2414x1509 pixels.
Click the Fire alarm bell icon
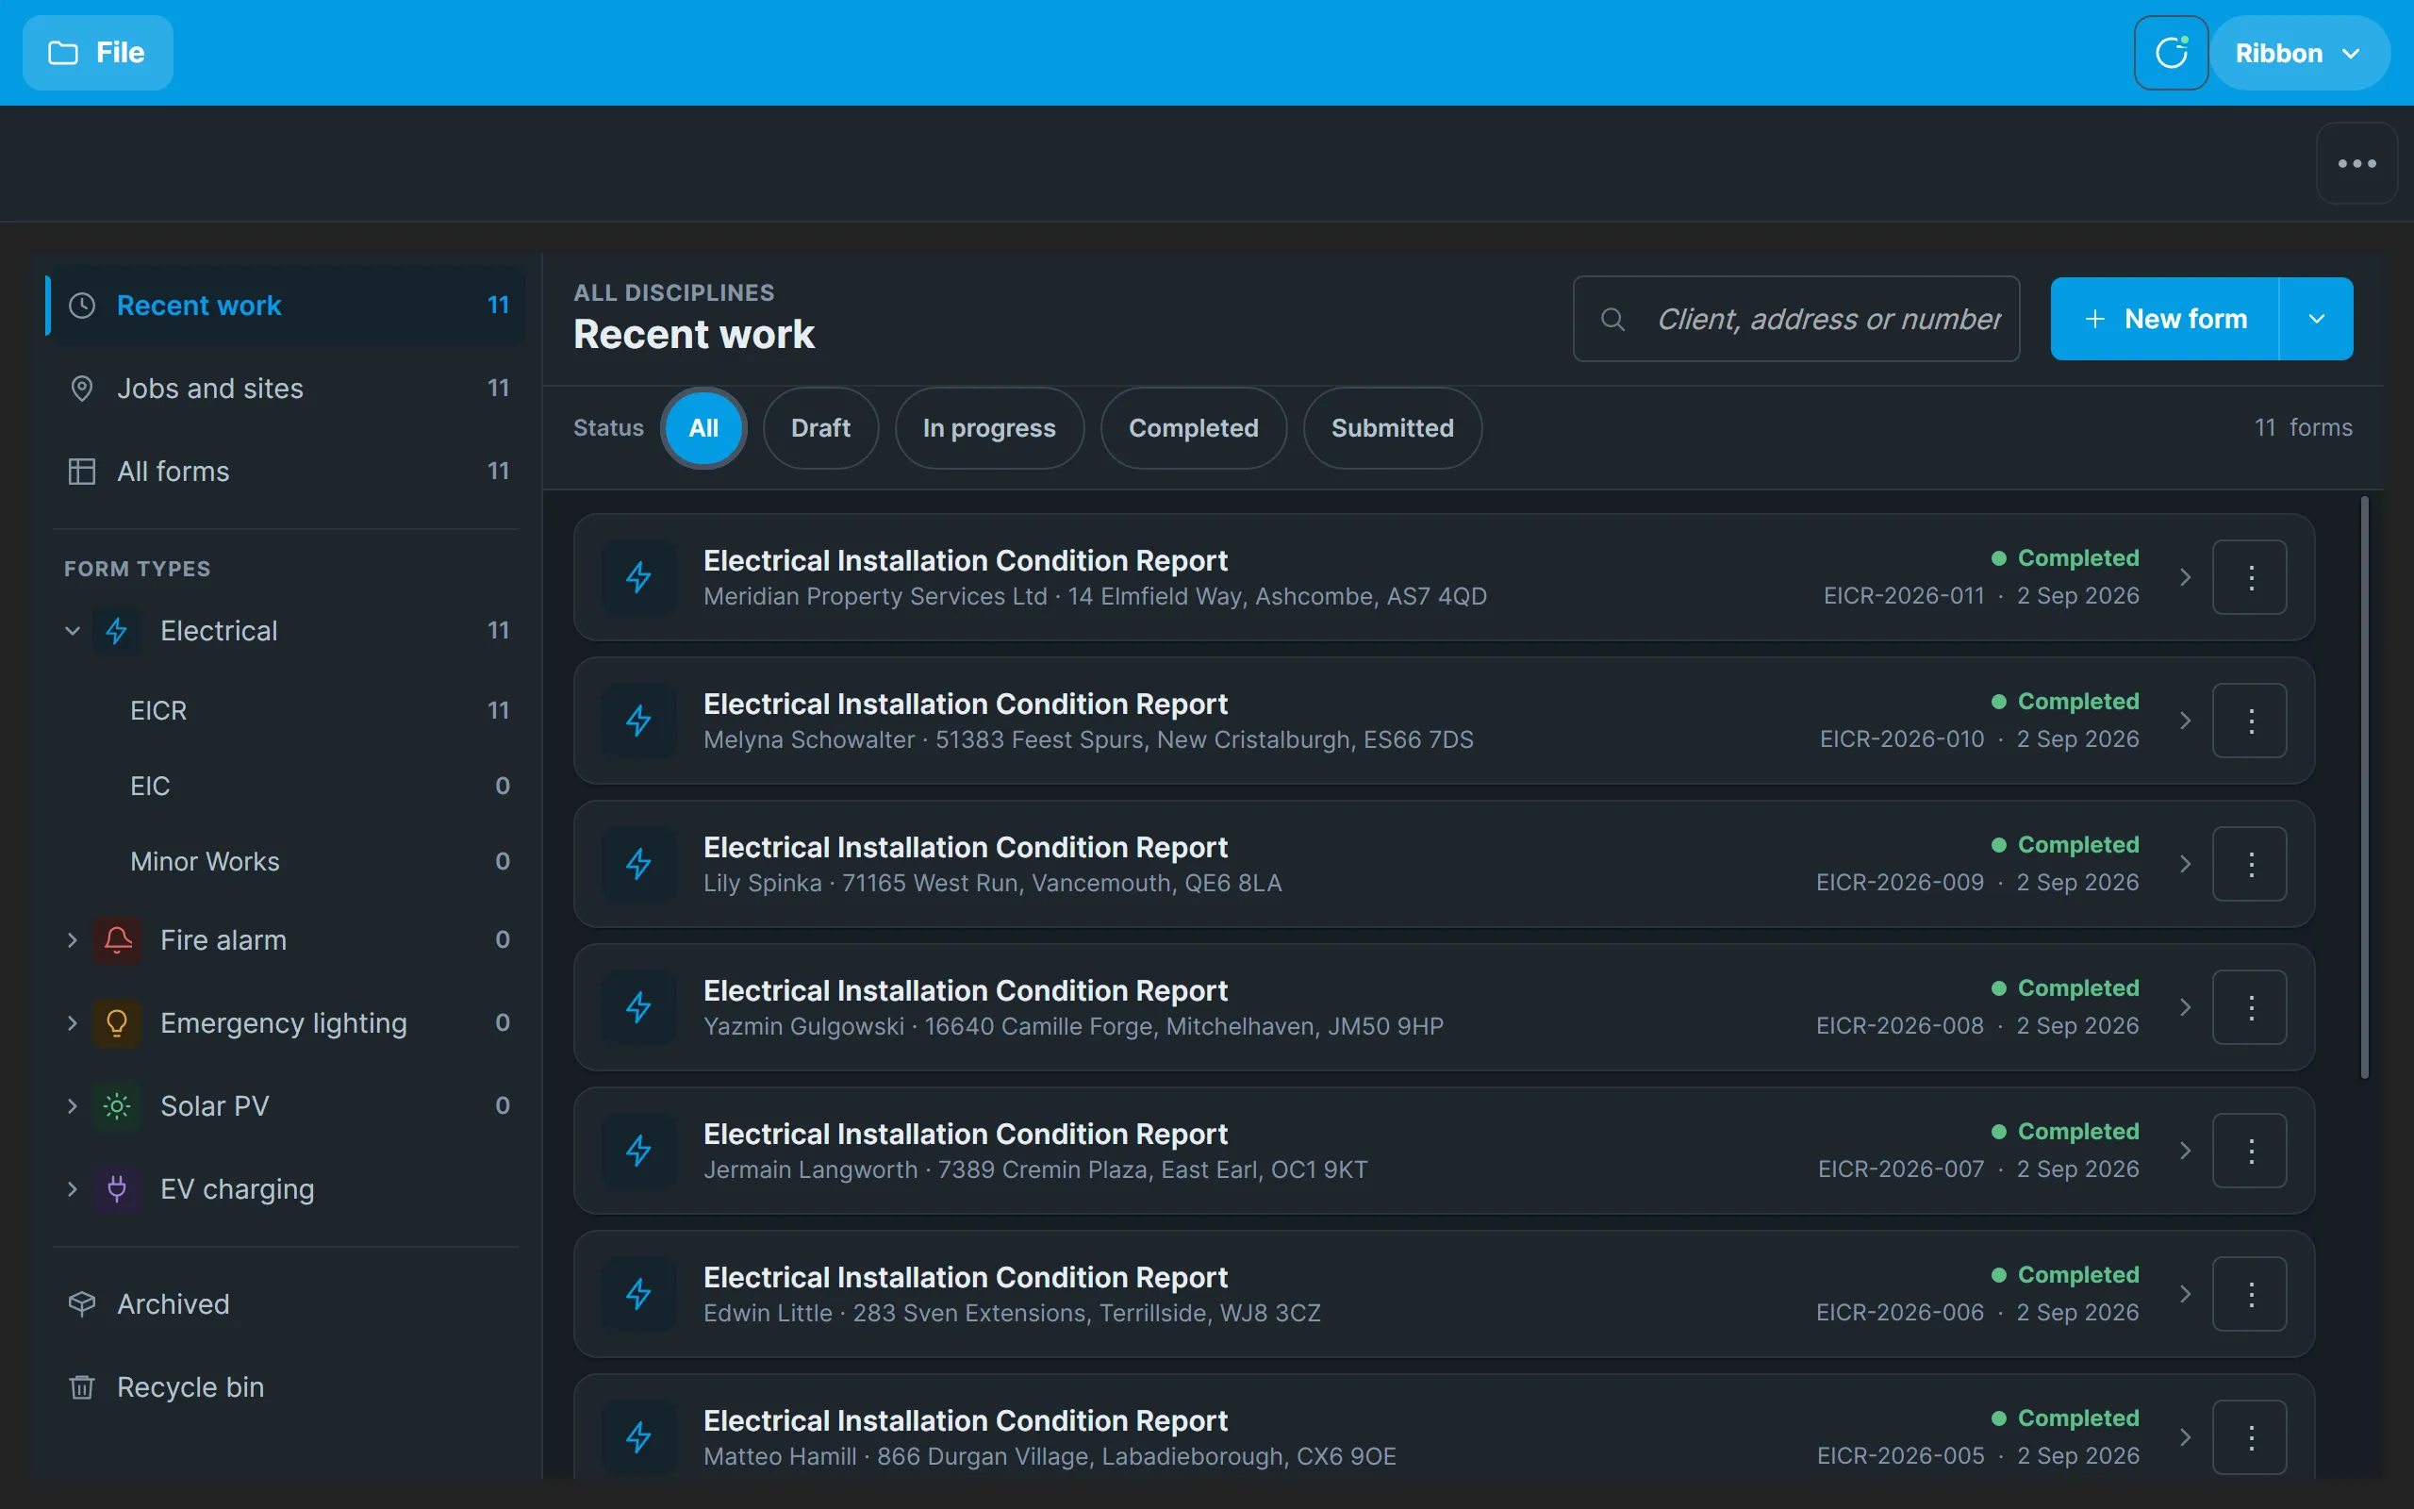click(x=117, y=940)
